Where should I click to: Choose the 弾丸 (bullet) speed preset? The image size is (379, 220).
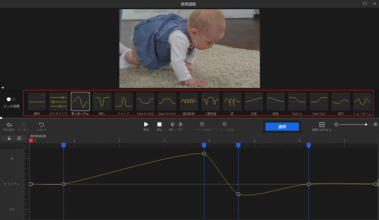[x=102, y=102]
